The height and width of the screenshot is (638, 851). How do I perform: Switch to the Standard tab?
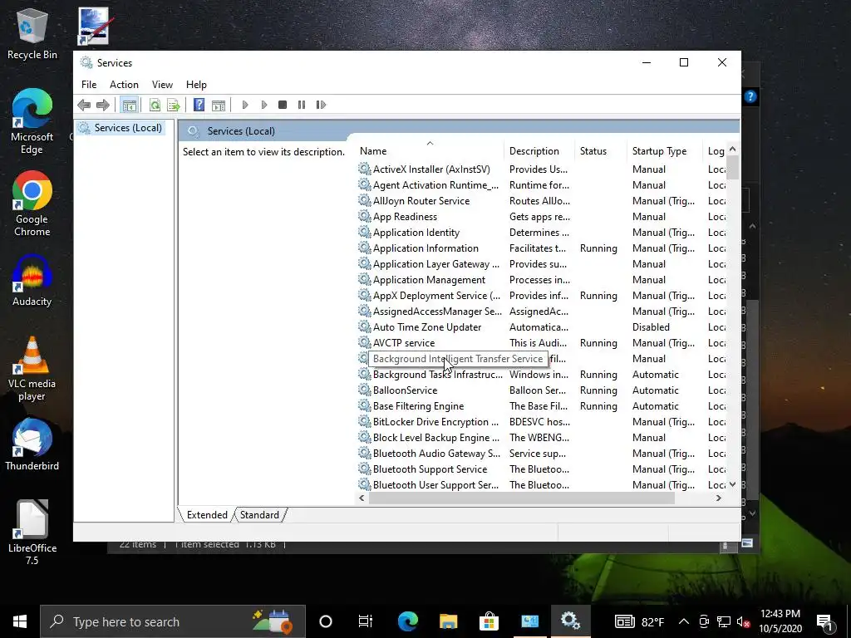(259, 515)
